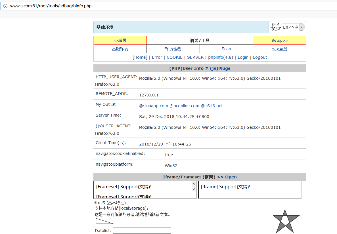Click the Open link for Iframe/Frameset

[231, 177]
